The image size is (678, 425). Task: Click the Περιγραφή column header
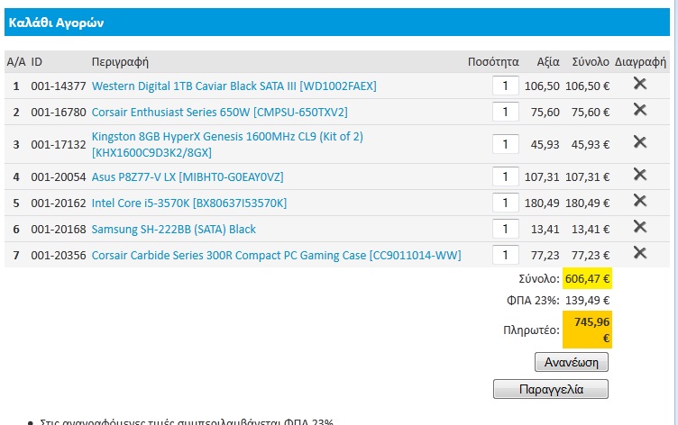(120, 62)
